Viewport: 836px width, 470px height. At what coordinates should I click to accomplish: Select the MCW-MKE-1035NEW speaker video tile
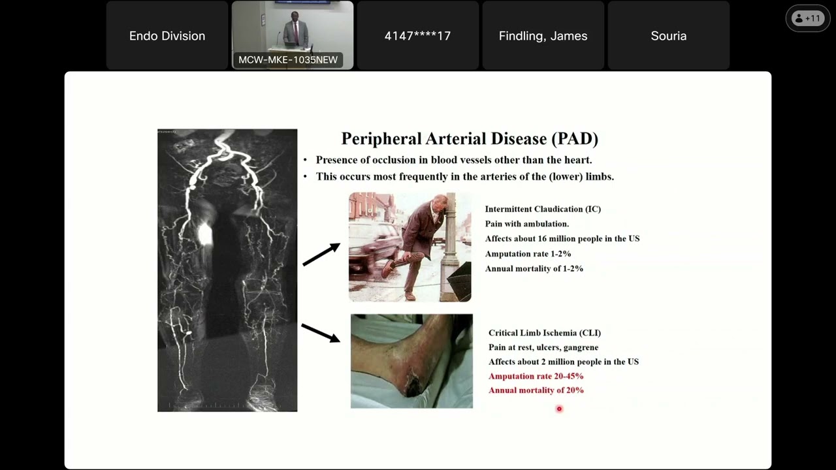(x=293, y=35)
